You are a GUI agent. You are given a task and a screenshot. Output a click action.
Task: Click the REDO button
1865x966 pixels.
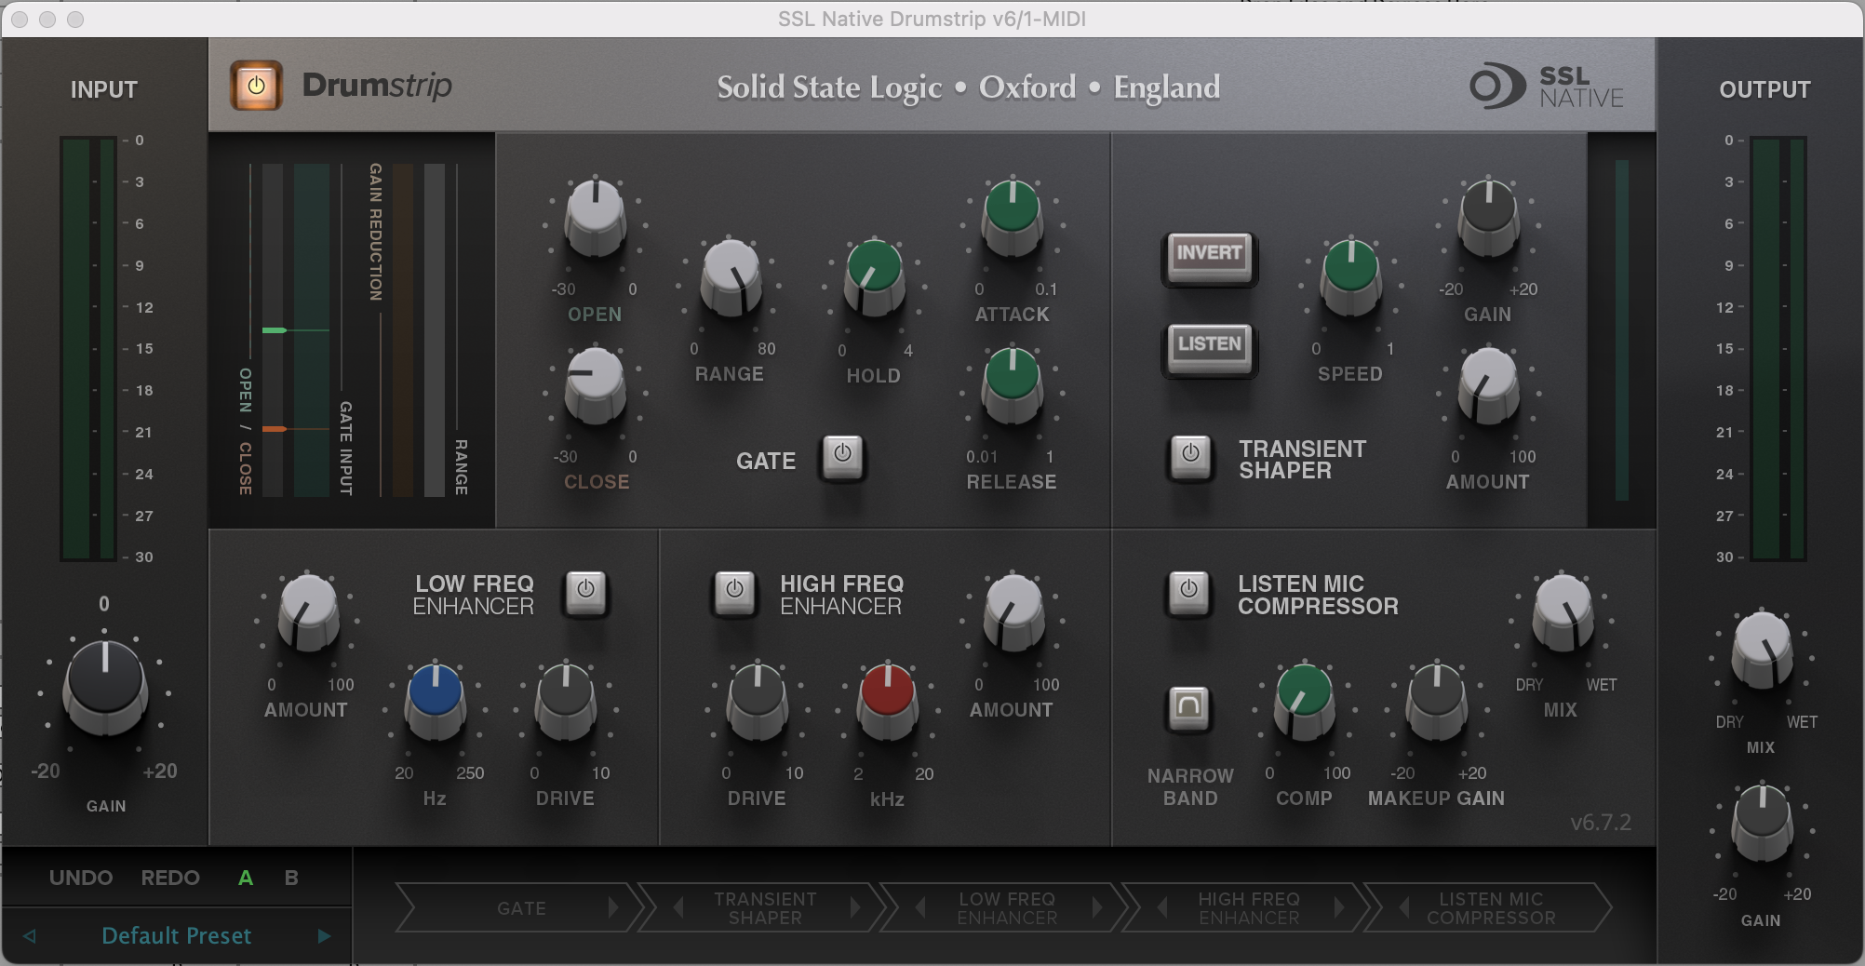point(170,877)
